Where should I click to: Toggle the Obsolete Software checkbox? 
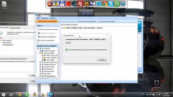coord(40,65)
